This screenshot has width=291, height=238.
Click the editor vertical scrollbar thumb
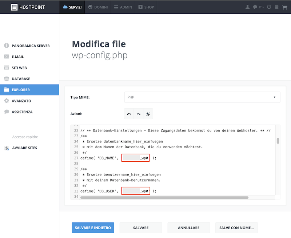click(x=278, y=141)
